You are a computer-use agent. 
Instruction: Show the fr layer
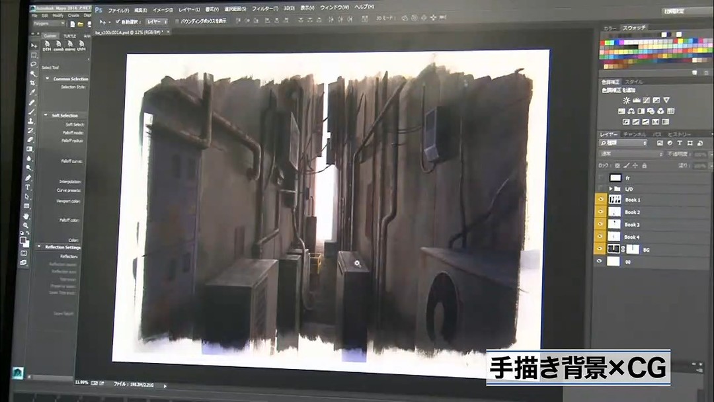[x=601, y=178]
